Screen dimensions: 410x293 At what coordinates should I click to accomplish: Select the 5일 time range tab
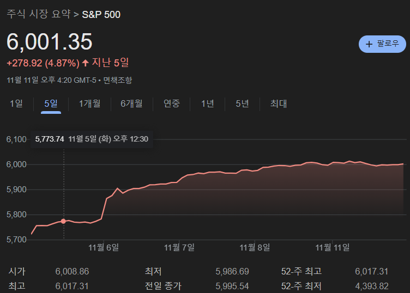pyautogui.click(x=51, y=103)
